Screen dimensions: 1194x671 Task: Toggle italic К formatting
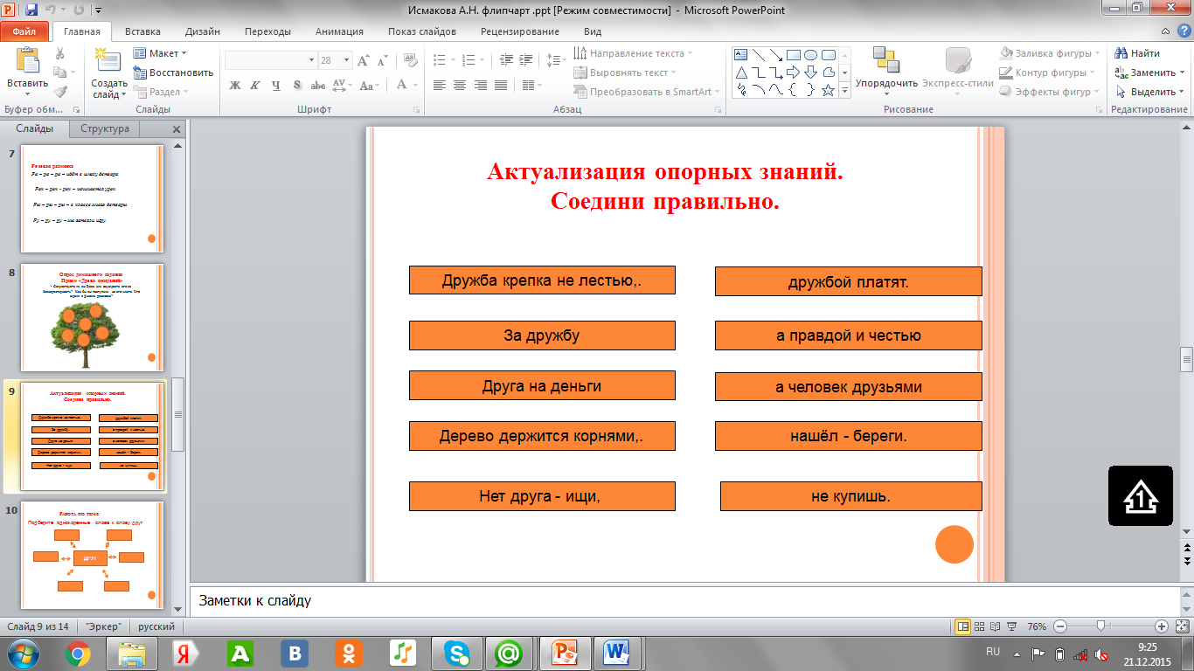click(254, 85)
